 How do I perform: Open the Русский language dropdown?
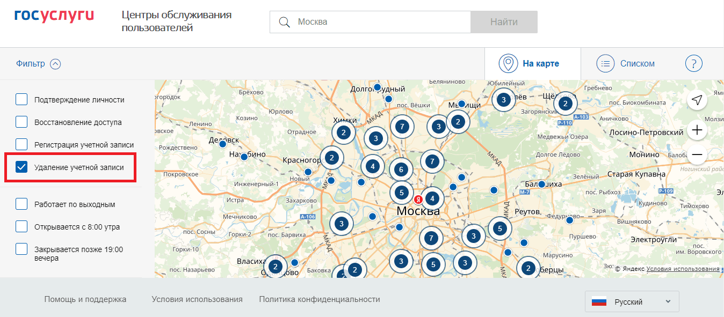coord(632,302)
